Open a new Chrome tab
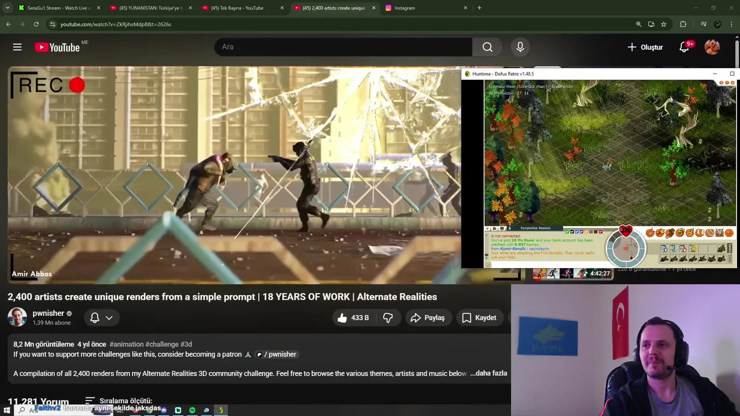The height and width of the screenshot is (416, 740). click(x=479, y=8)
